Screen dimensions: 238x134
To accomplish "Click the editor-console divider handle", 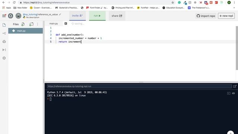I will [141, 82].
